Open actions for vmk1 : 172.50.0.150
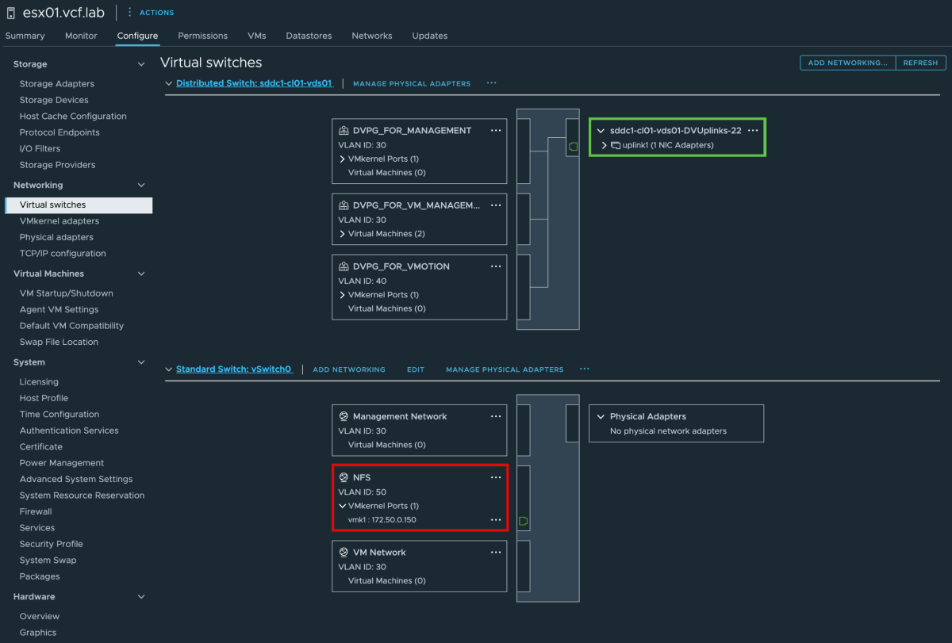The image size is (952, 643). (x=496, y=520)
